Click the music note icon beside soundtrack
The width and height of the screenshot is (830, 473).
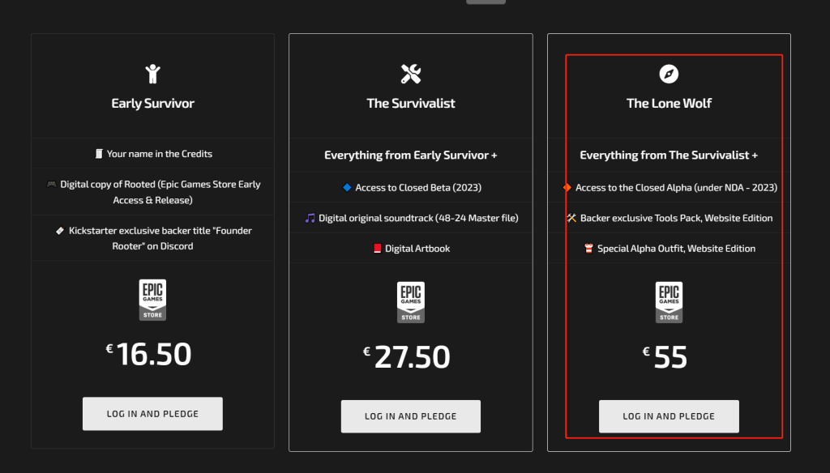tap(310, 218)
